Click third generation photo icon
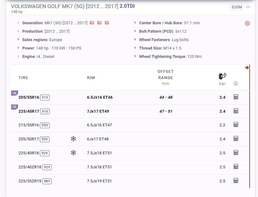258x197 pixels. (x=107, y=23)
